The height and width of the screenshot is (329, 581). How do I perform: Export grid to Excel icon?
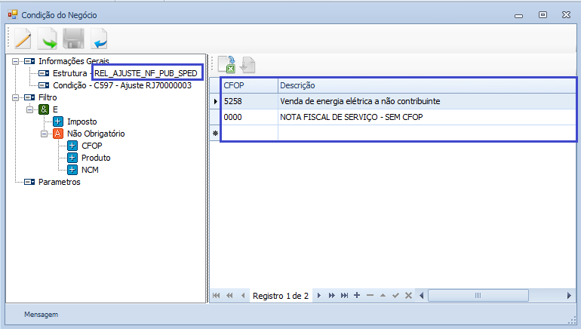[x=226, y=65]
